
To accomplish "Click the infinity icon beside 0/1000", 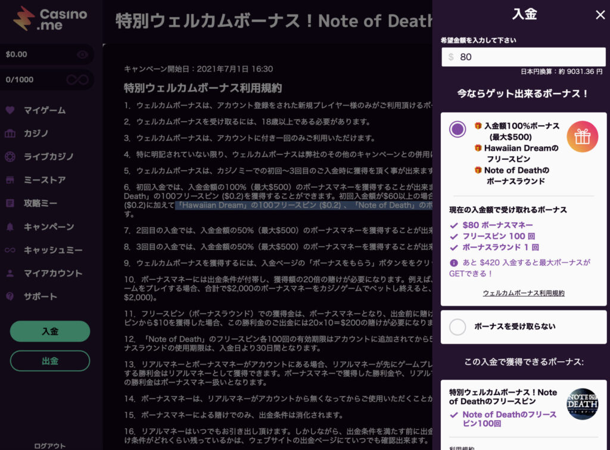I will (77, 80).
